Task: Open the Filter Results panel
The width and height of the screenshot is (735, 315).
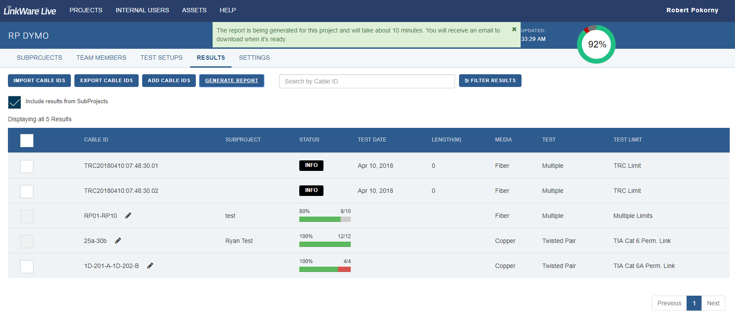Action: coord(490,81)
